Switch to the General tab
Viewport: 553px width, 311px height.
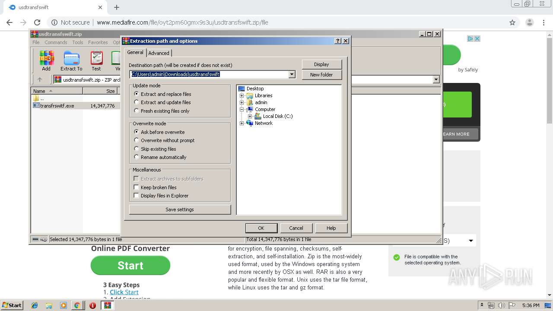[135, 52]
